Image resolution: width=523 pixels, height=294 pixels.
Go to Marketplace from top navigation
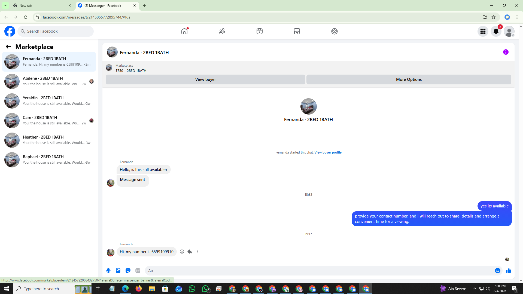click(x=297, y=31)
